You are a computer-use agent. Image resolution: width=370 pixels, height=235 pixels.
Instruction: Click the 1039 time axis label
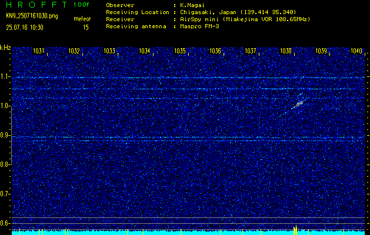[321, 51]
